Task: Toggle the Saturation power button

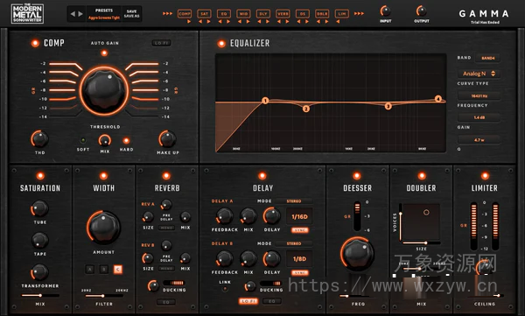Action: pyautogui.click(x=40, y=176)
